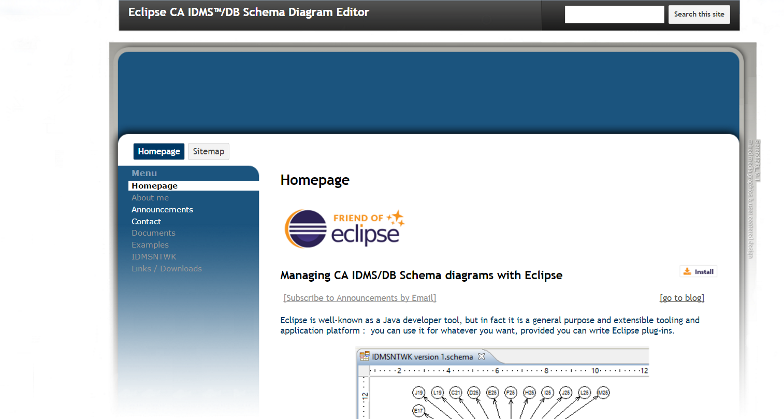Click Subscribe to Announcements by Email link
This screenshot has width=784, height=419.
(360, 298)
